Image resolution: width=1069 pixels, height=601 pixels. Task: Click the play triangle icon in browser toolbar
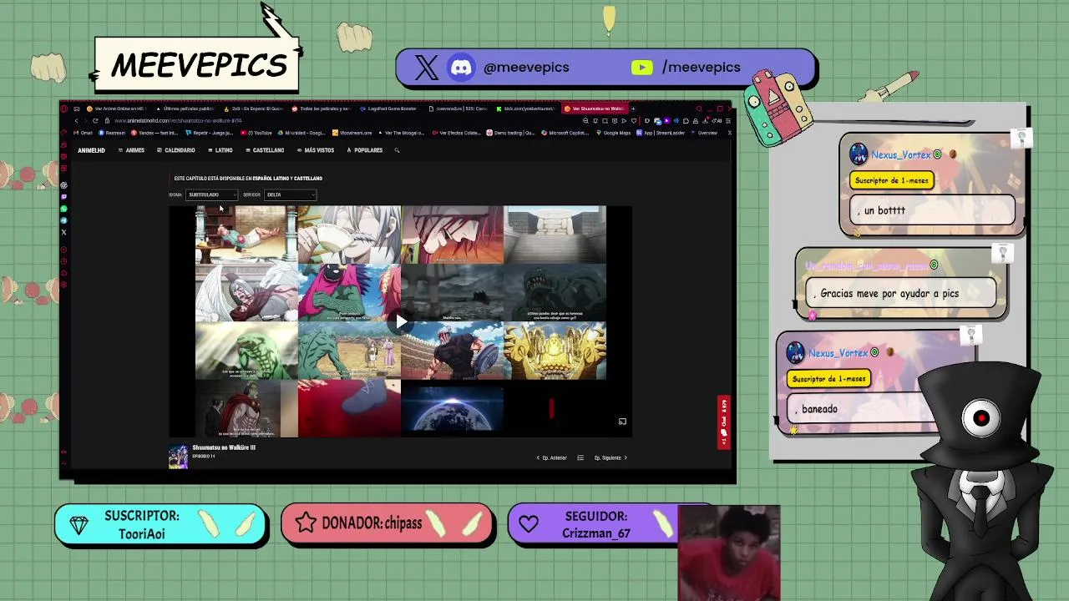coord(624,121)
